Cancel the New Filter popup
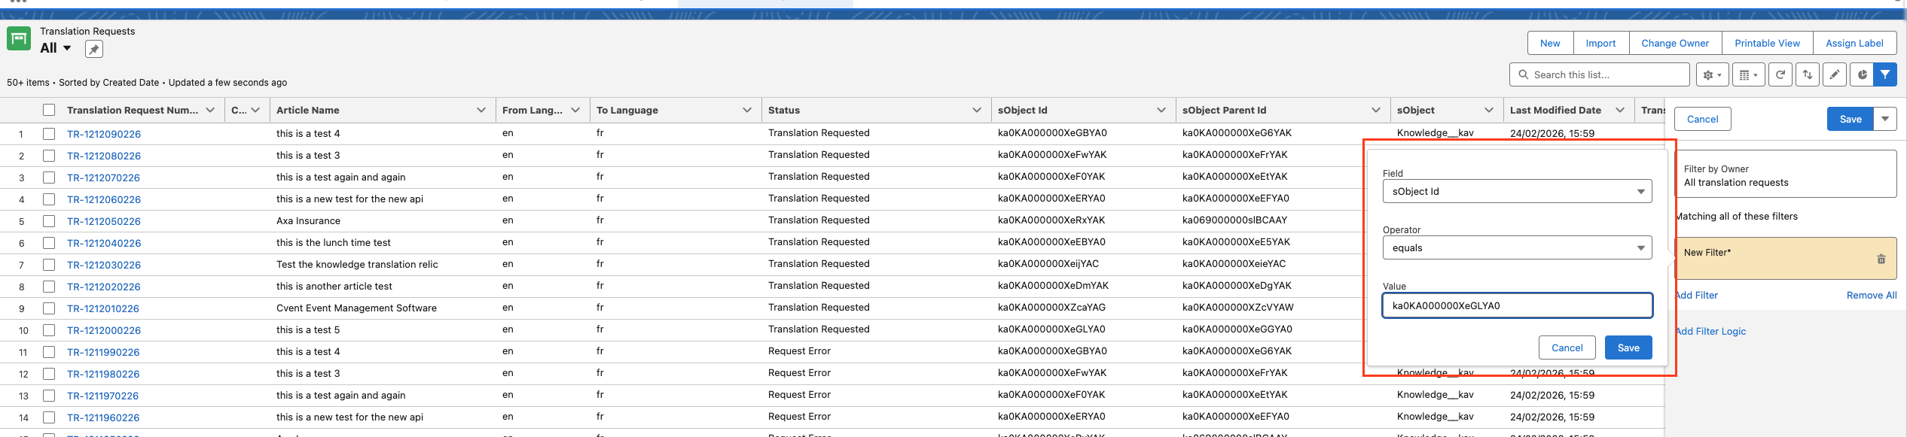 pos(1567,347)
